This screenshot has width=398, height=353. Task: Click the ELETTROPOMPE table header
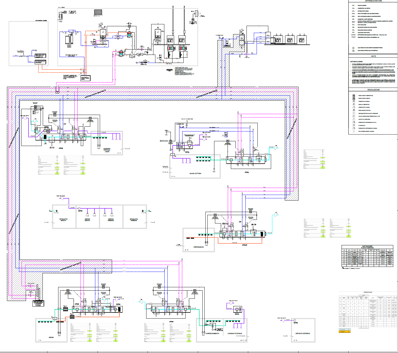[x=368, y=247]
